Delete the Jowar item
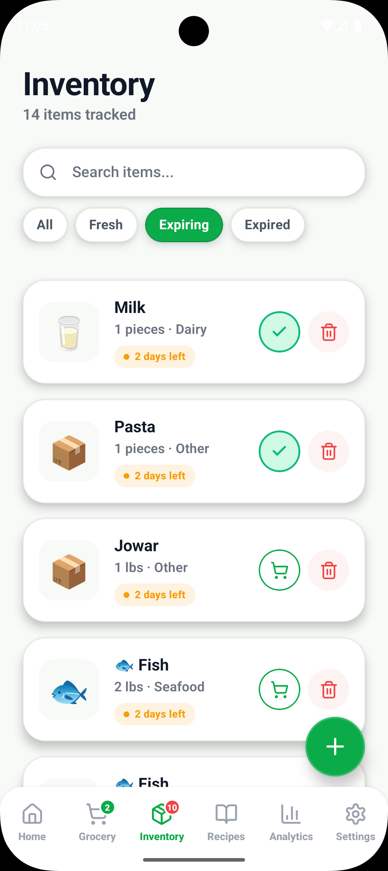Screen dimensions: 388x871 (329, 570)
